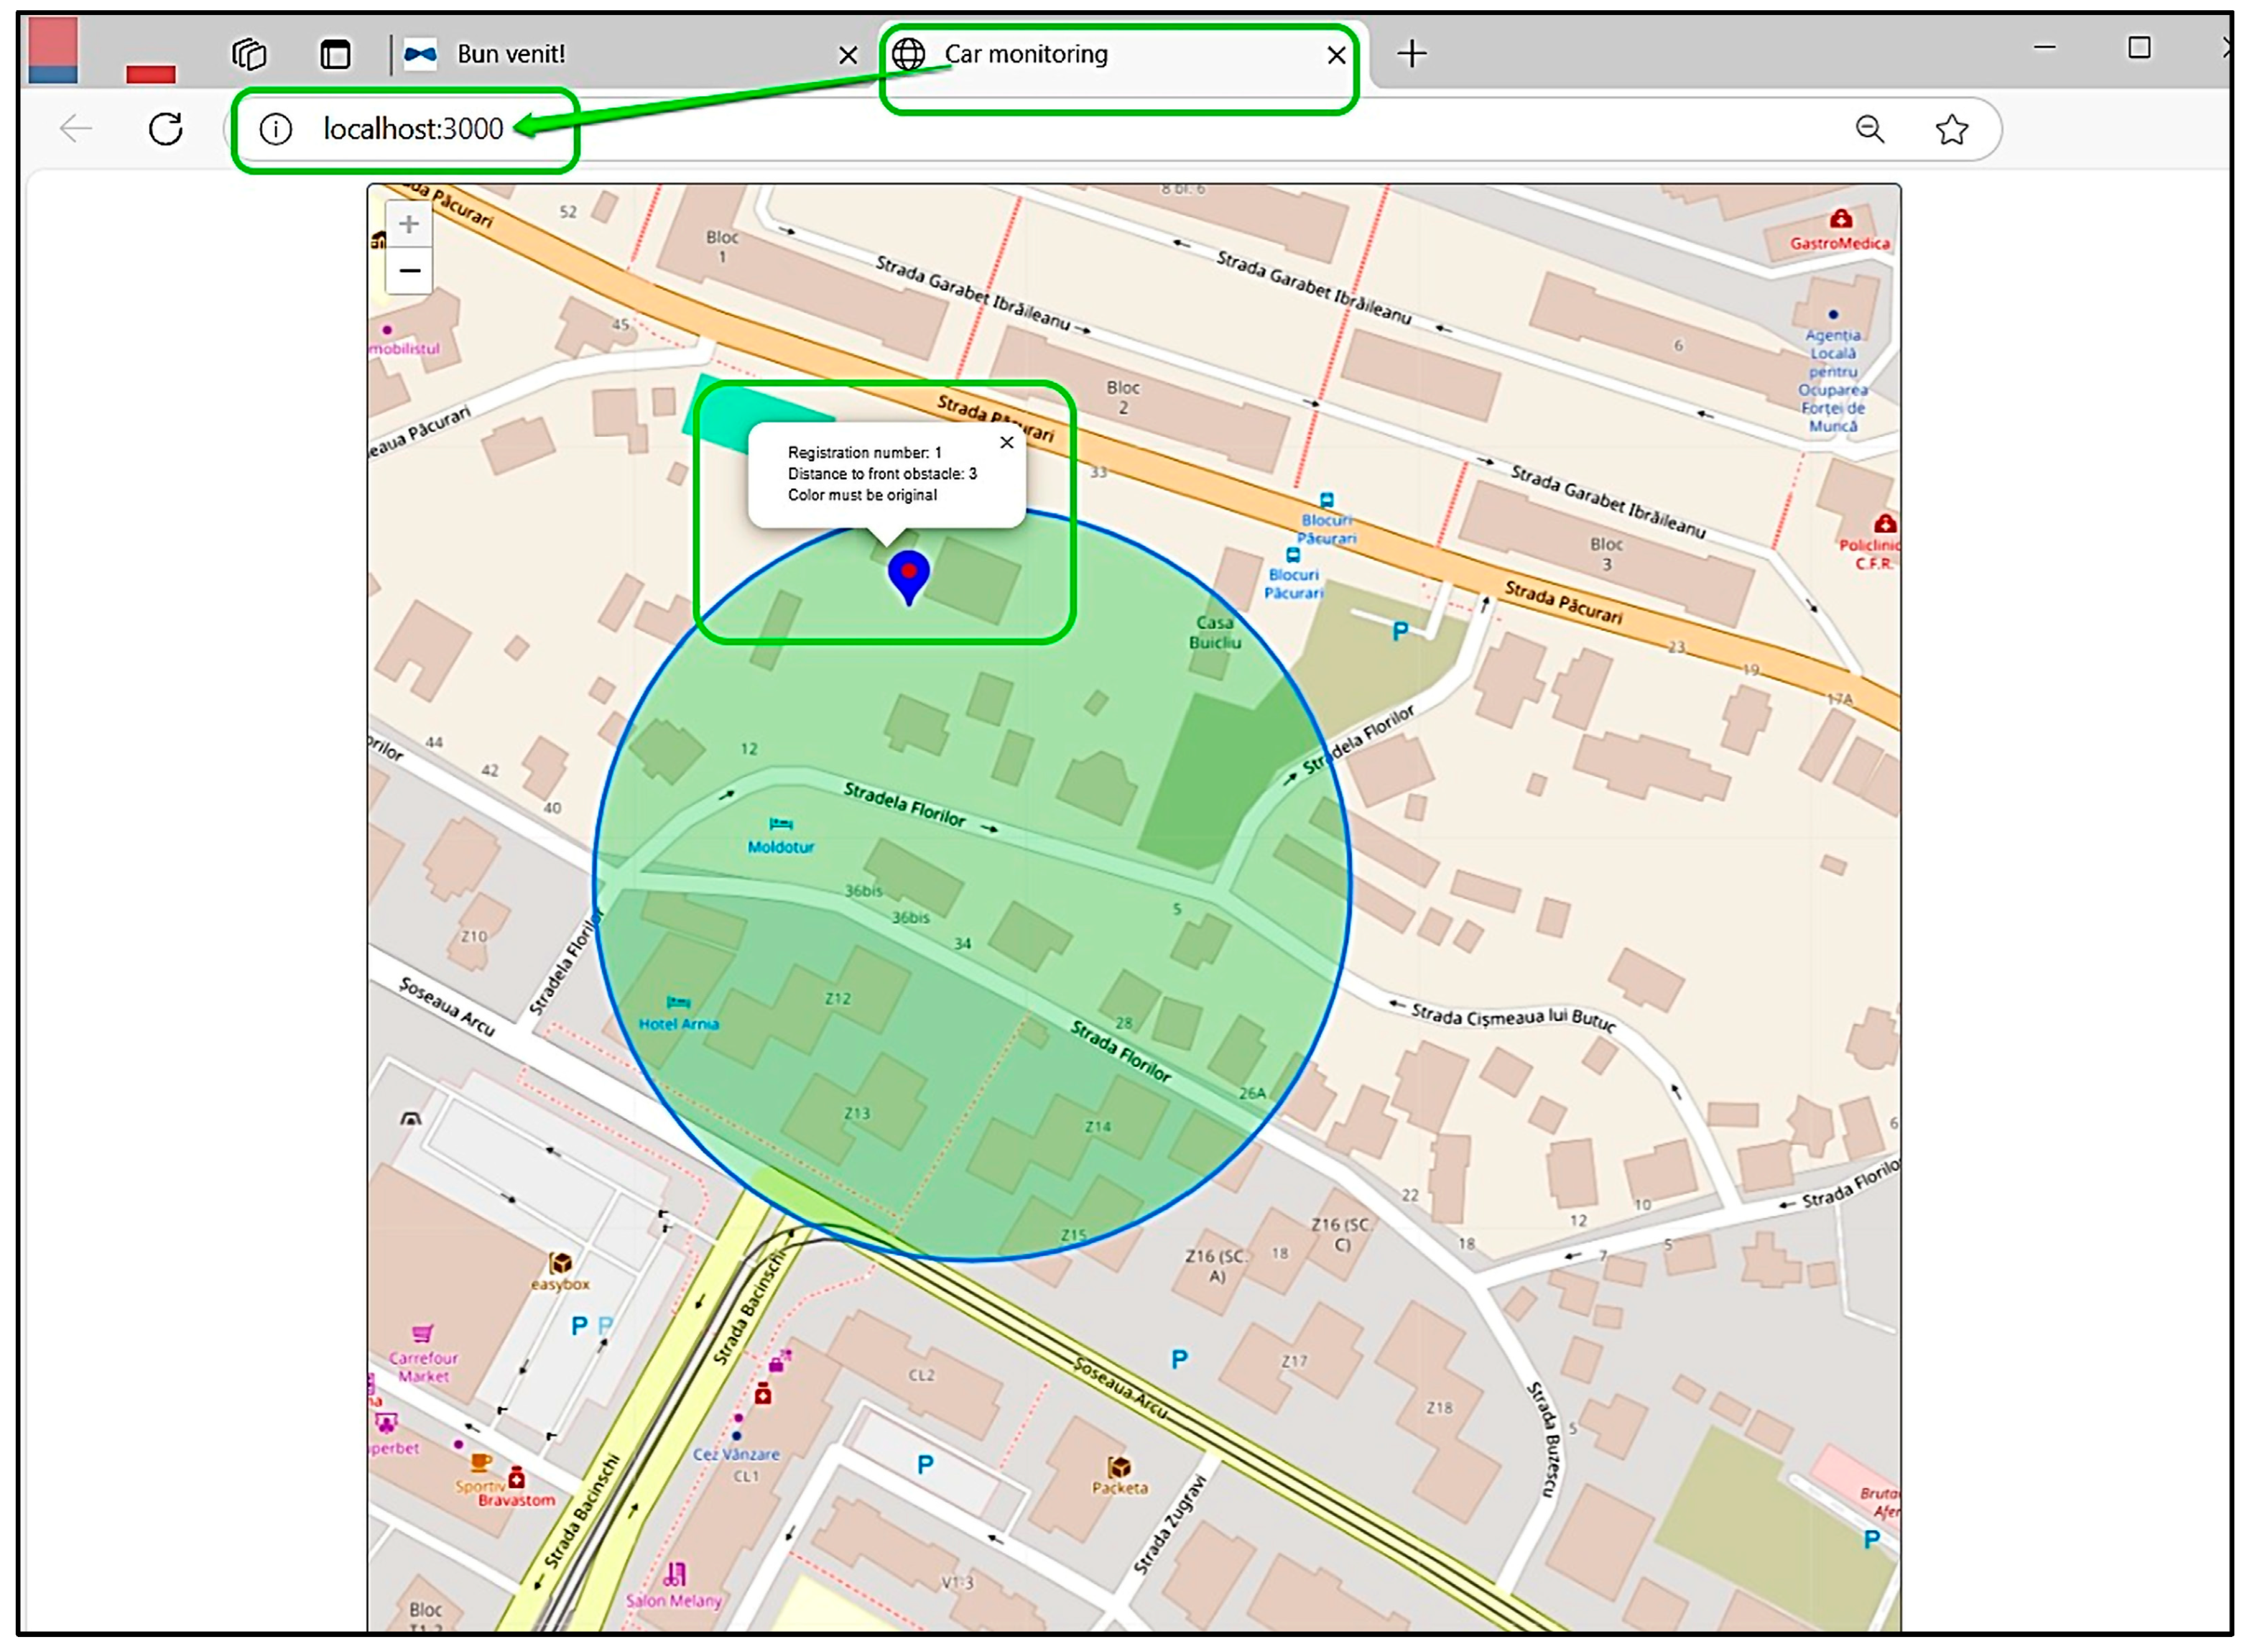This screenshot has width=2247, height=1652.
Task: Click the localhost:3000 address field
Action: pyautogui.click(x=413, y=129)
